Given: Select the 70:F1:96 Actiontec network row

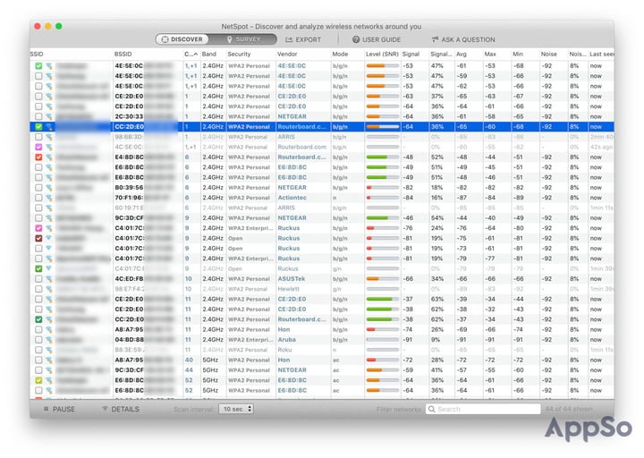Looking at the screenshot, I should tap(322, 198).
